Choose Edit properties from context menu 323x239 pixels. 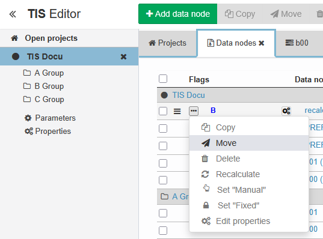(249, 221)
